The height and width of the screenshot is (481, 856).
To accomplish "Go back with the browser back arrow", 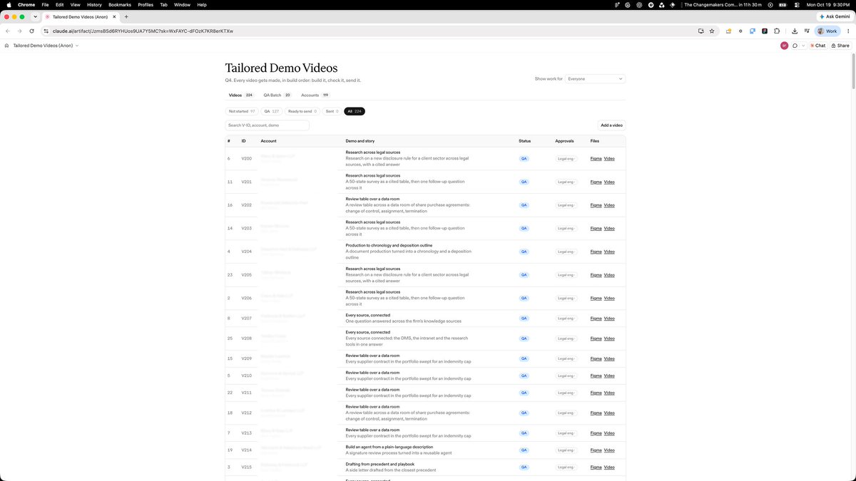I will coord(8,31).
